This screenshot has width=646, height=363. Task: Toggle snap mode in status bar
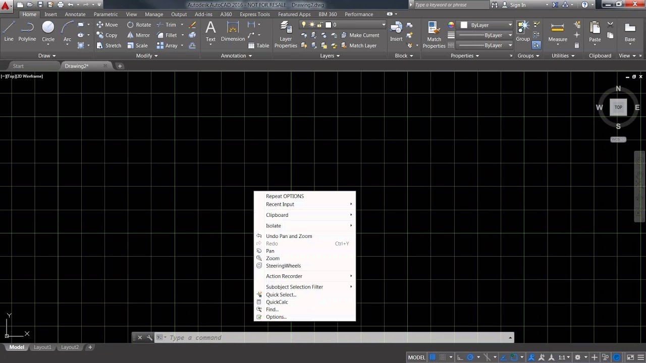pos(443,357)
